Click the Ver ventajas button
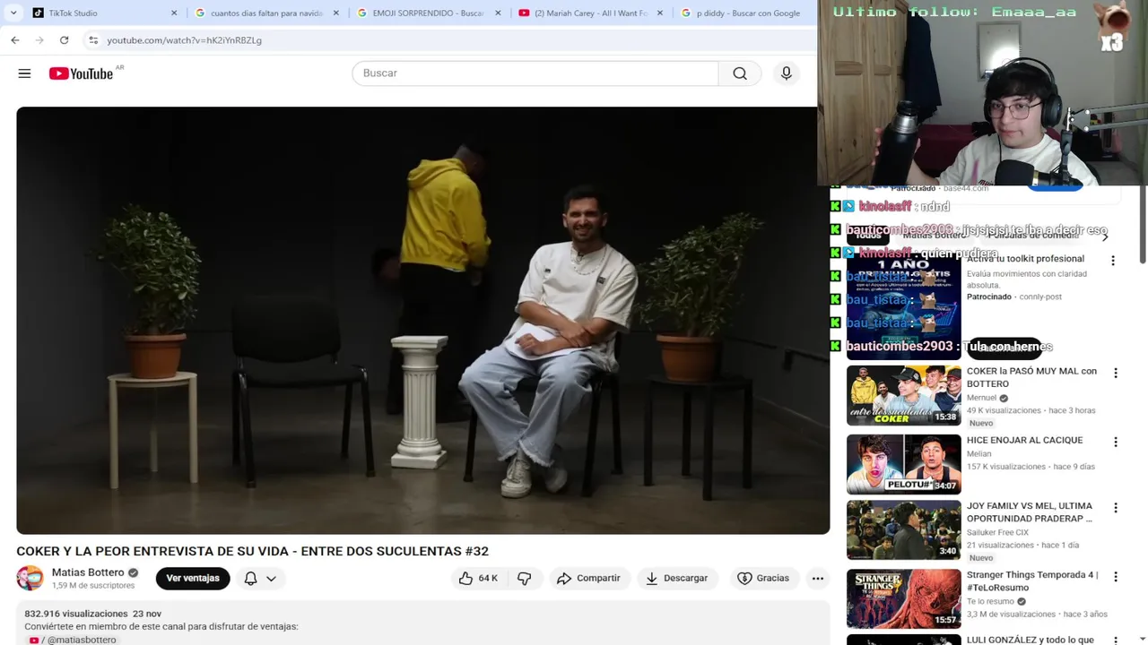The image size is (1148, 645). (x=193, y=578)
